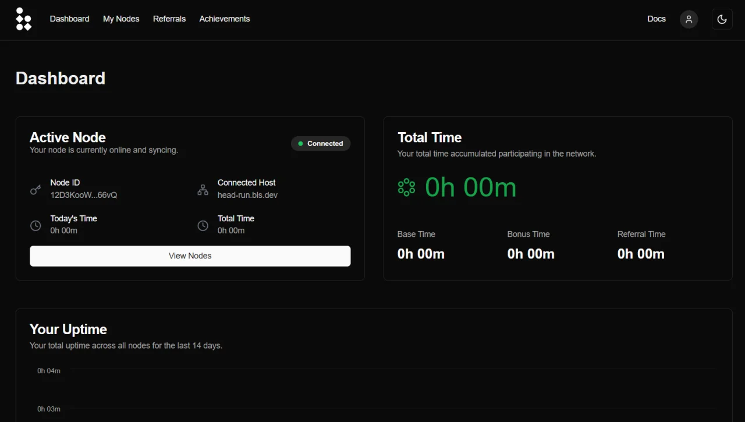Click the last 14 days uptime description
The height and width of the screenshot is (422, 745).
pos(126,346)
